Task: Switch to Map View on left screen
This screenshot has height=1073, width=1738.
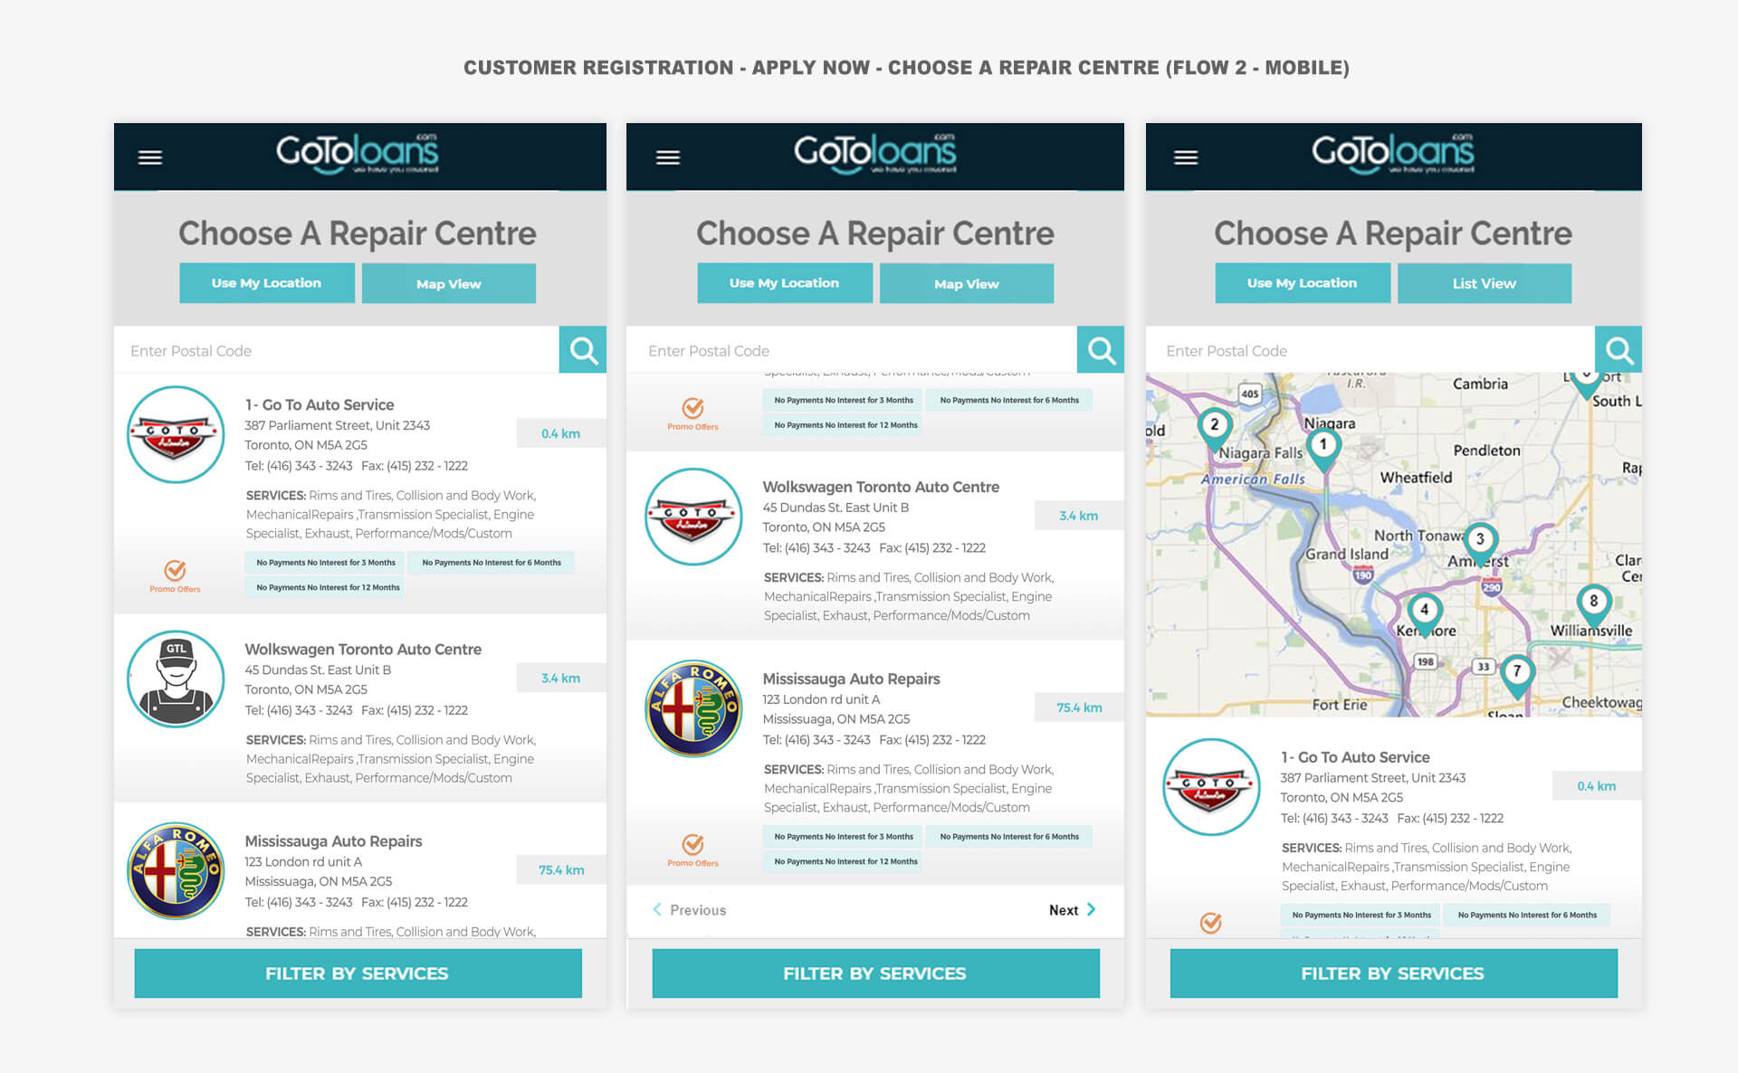Action: pos(449,283)
